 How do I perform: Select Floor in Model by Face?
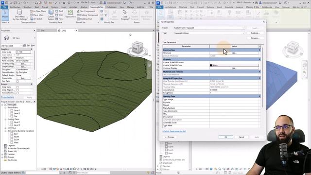59,19
